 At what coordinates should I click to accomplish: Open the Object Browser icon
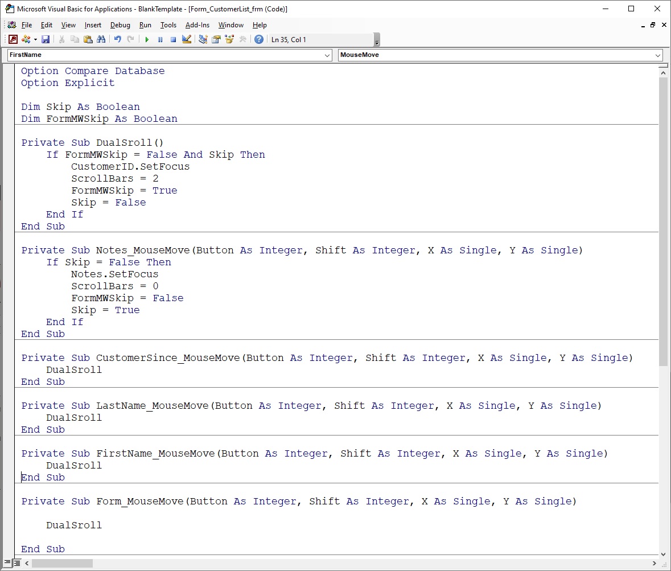229,39
